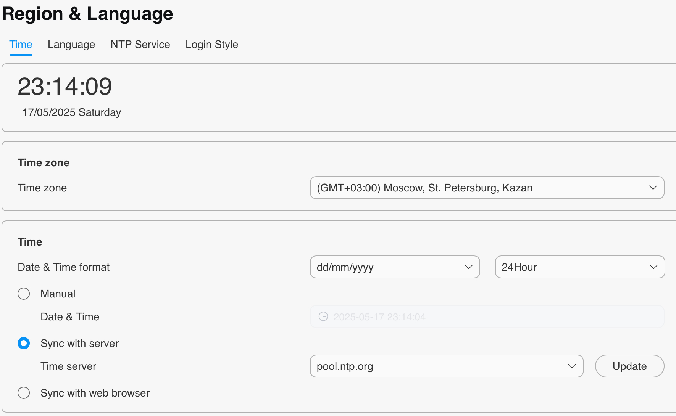The width and height of the screenshot is (676, 416).
Task: Select the Manual time radio button
Action: click(x=24, y=294)
